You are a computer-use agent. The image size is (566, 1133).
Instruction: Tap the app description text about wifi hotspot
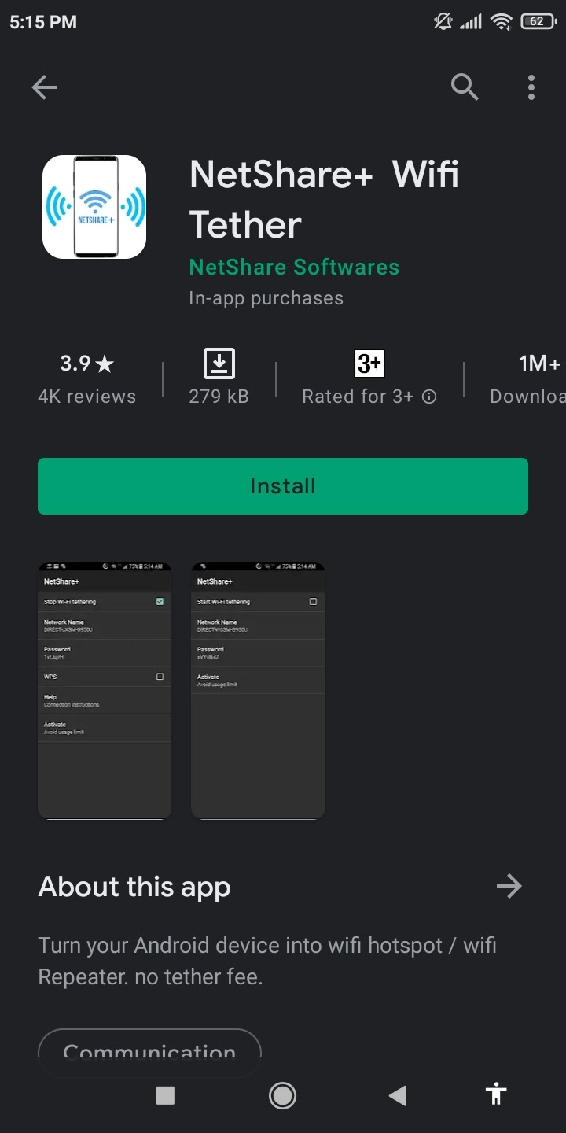(267, 961)
